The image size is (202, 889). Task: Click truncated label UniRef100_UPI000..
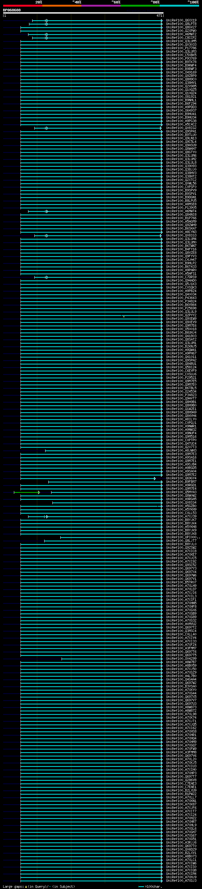(183, 537)
